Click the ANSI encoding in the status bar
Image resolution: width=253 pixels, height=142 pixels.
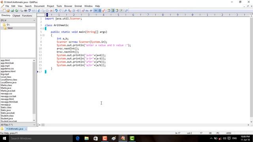pyautogui.click(x=228, y=133)
